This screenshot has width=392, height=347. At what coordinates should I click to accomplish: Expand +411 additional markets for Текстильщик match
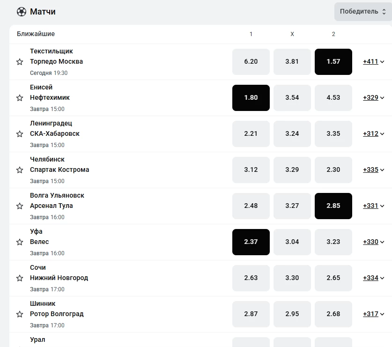[x=373, y=61]
